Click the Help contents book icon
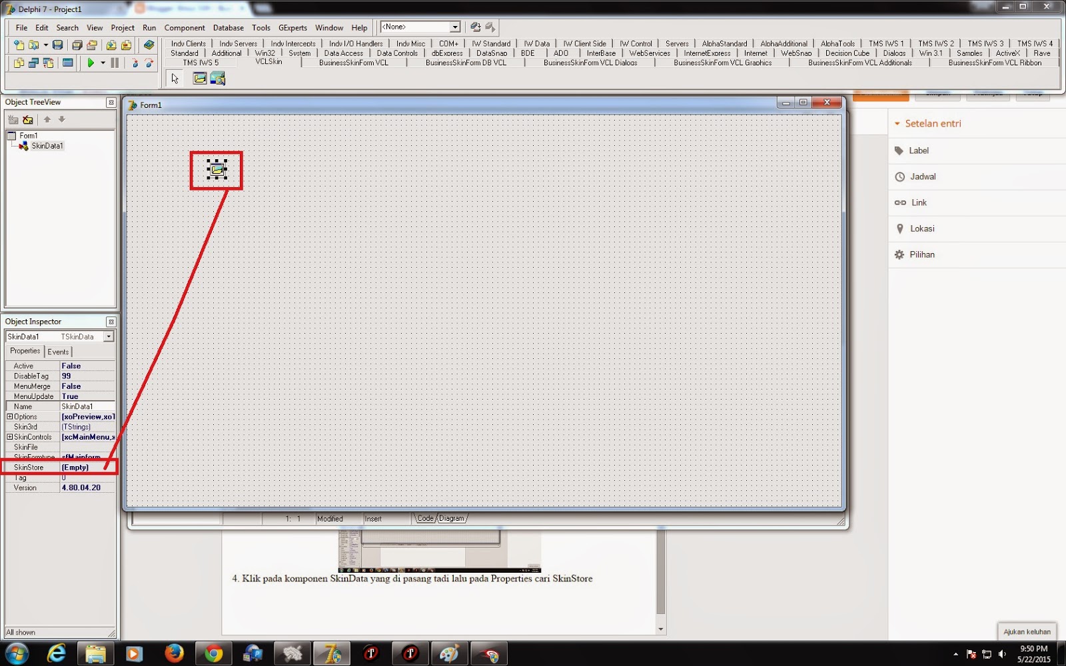The width and height of the screenshot is (1066, 666). click(149, 45)
